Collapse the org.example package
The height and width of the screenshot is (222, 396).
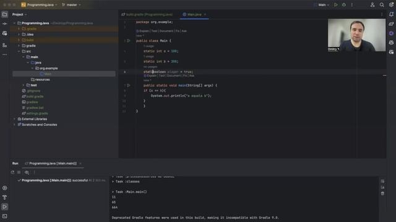(x=32, y=68)
